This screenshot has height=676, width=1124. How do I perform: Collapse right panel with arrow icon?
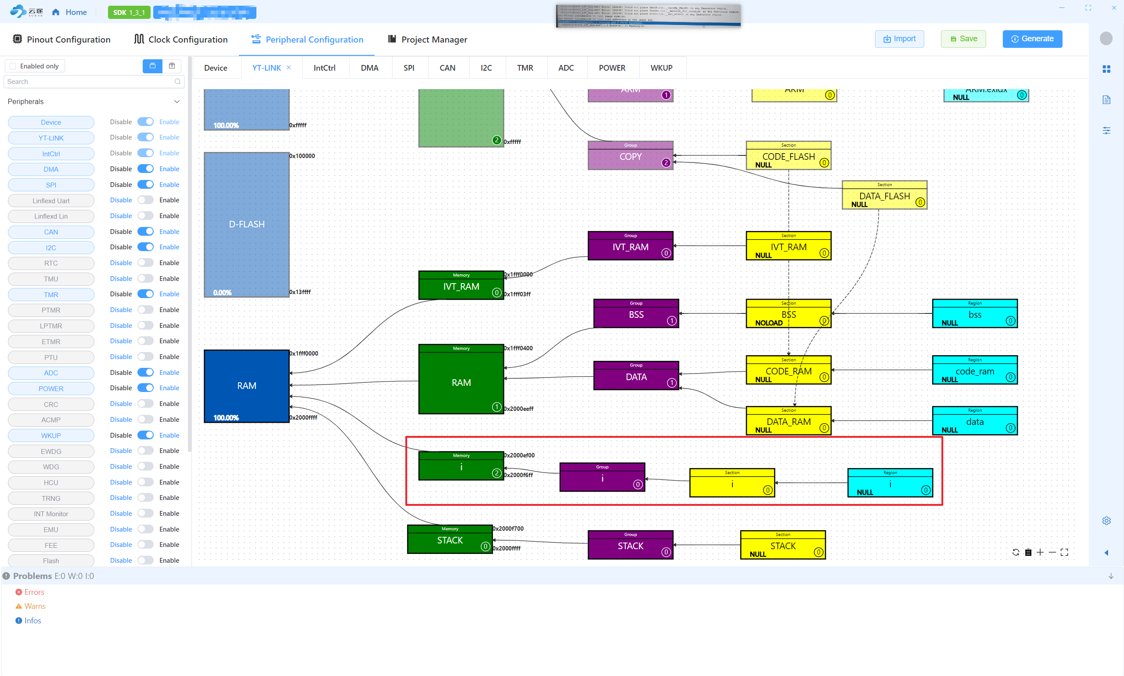(1106, 553)
